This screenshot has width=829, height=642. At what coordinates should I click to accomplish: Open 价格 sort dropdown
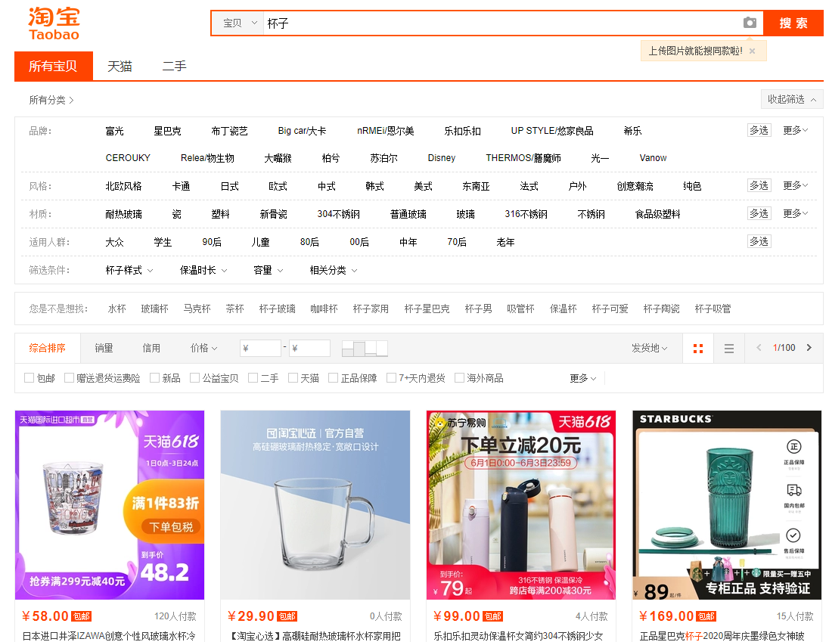point(203,348)
